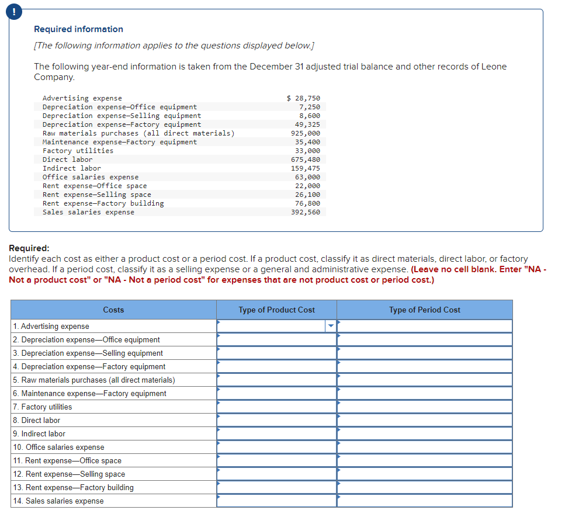Select the Product Cost cell for Factory utilities

click(x=276, y=407)
